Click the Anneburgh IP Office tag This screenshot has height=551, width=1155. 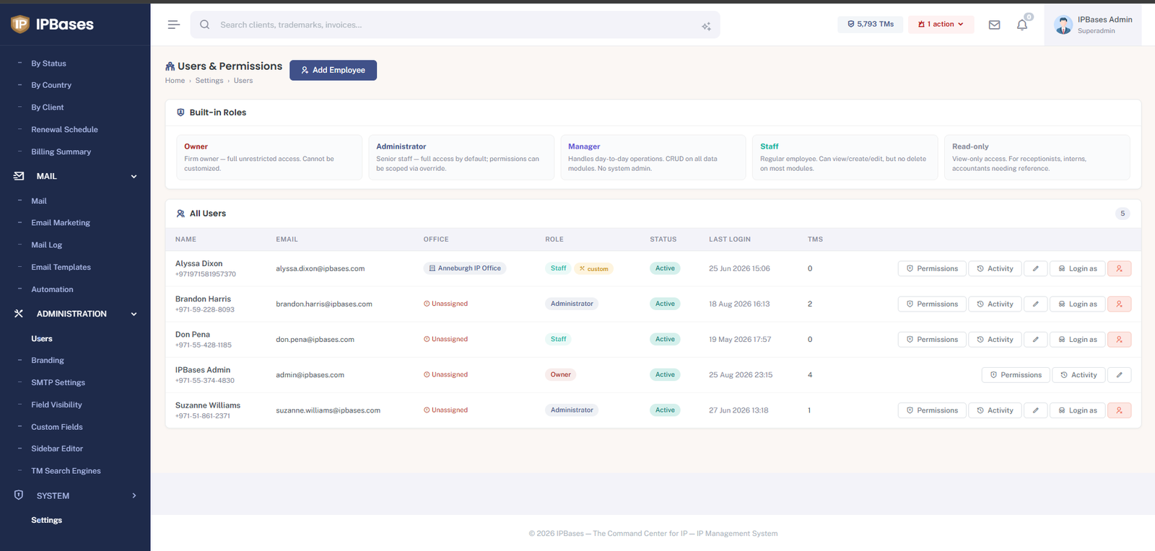coord(465,268)
